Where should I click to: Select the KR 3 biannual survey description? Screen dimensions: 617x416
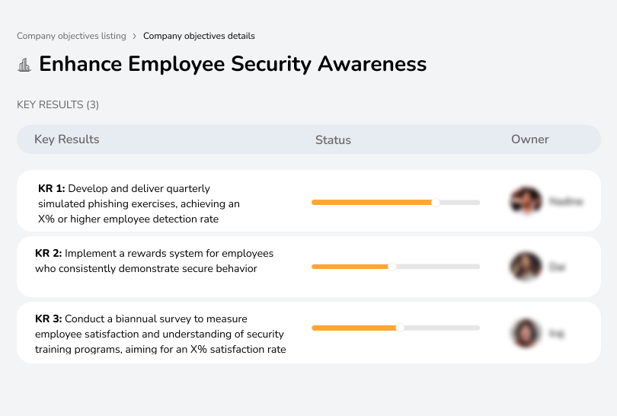click(x=160, y=334)
